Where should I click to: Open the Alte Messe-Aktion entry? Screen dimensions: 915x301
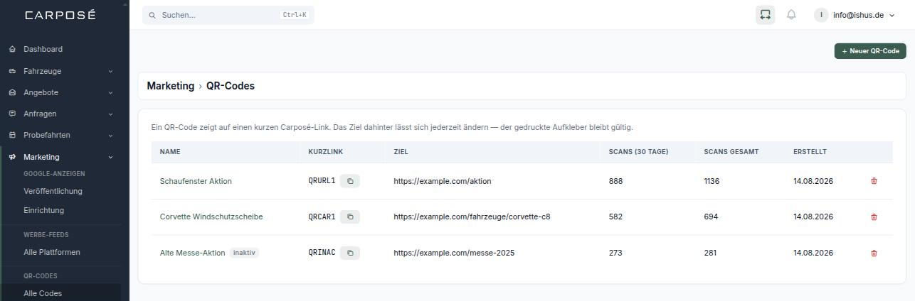coord(192,253)
